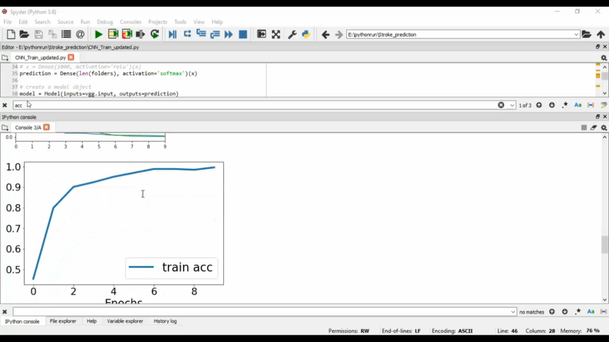The image size is (609, 342).
Task: Toggle regular expression in editor find bar
Action: pyautogui.click(x=565, y=105)
